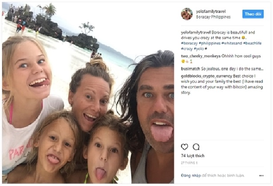Open the #crazy hashtag
The image size is (273, 186).
(x=186, y=49)
